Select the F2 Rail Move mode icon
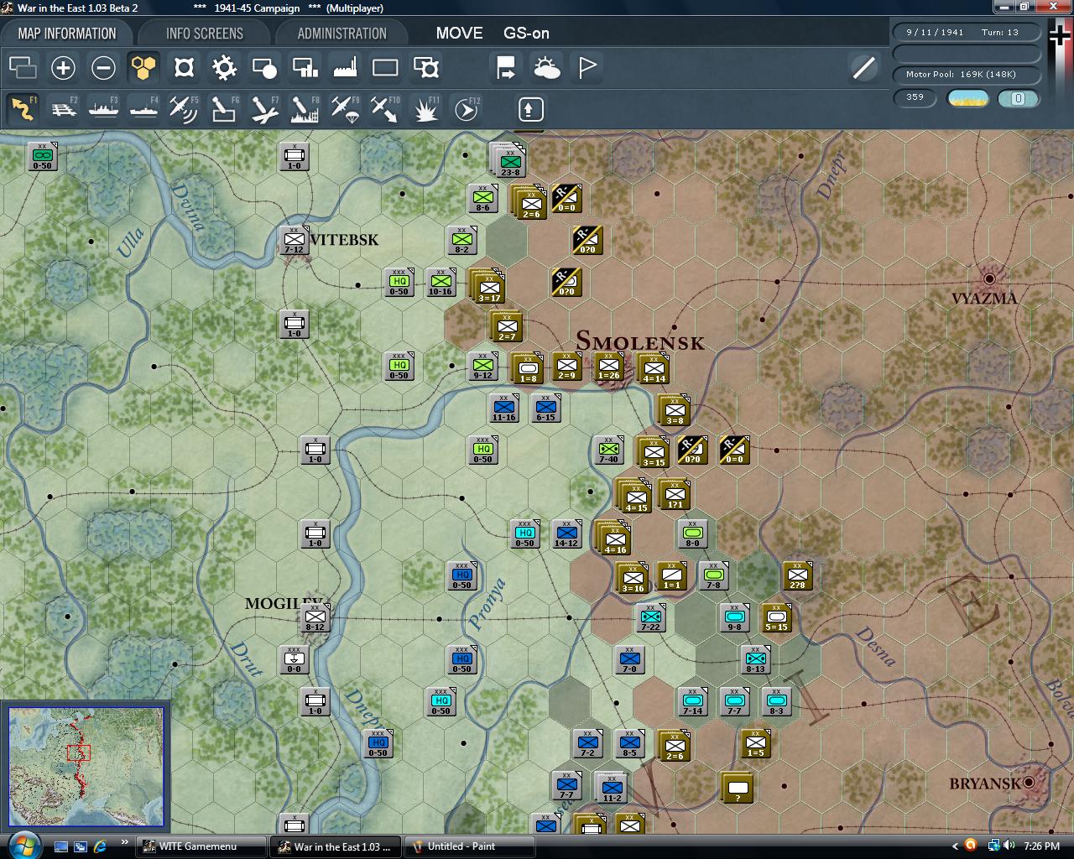The width and height of the screenshot is (1074, 859). point(63,109)
